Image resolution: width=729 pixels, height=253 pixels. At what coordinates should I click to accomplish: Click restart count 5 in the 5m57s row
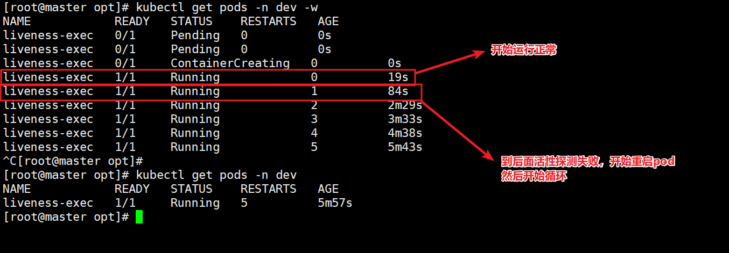(x=244, y=203)
